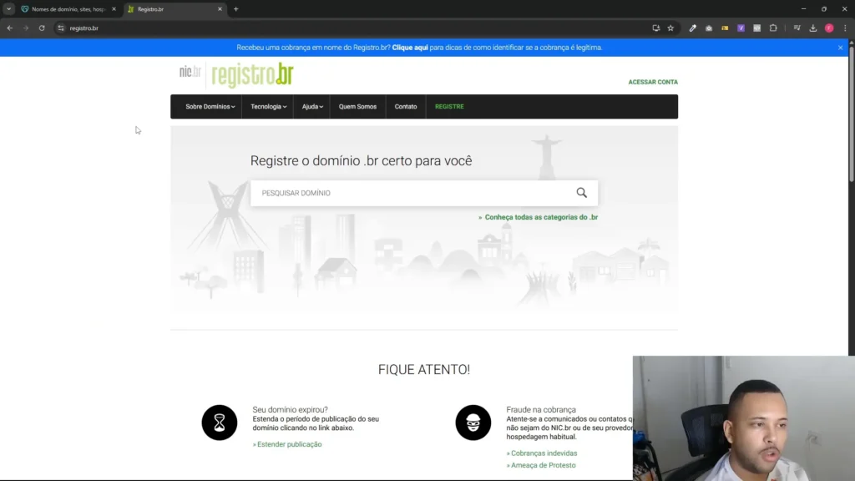The height and width of the screenshot is (481, 855).
Task: Click the webcam video overlay
Action: coord(744,418)
